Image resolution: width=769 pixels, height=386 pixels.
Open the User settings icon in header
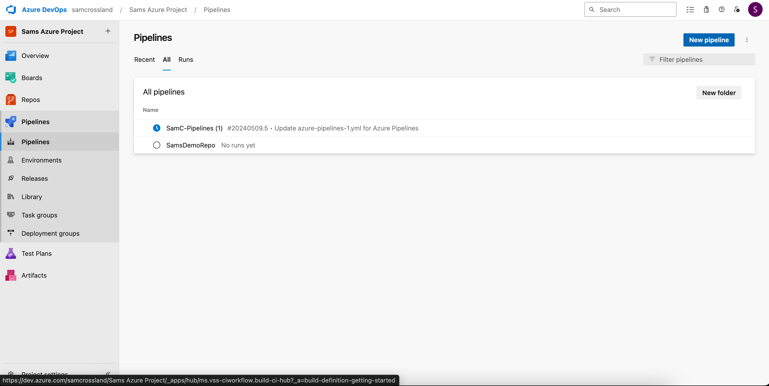coord(737,10)
